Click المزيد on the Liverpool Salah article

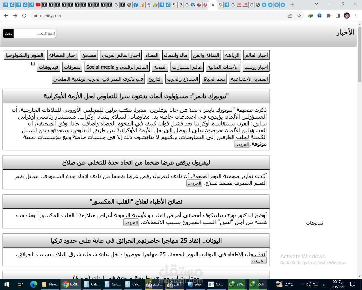pyautogui.click(x=194, y=184)
